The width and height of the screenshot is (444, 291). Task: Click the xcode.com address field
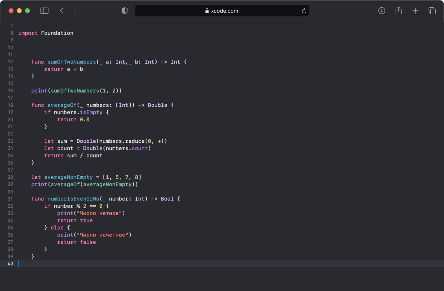click(222, 11)
